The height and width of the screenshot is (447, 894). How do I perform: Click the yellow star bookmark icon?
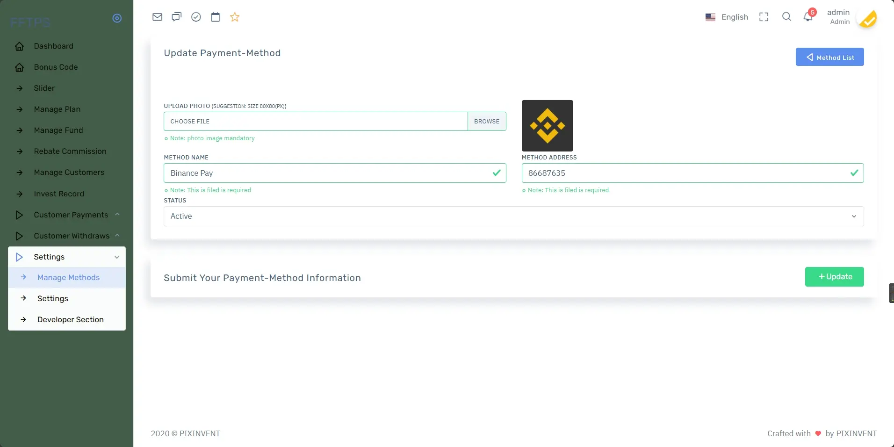tap(235, 17)
